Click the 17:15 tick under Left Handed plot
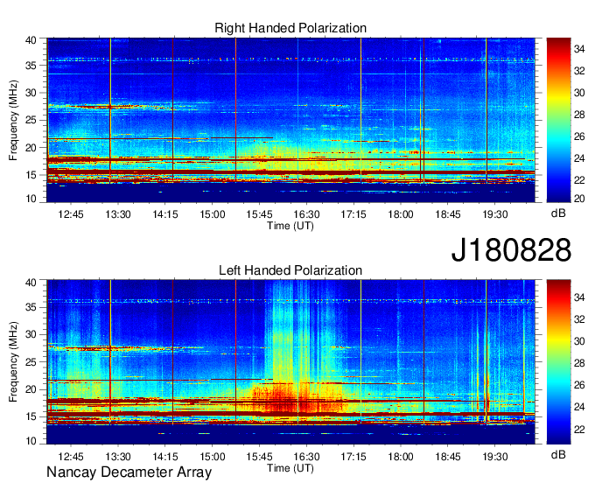The image size is (595, 483). tap(353, 457)
